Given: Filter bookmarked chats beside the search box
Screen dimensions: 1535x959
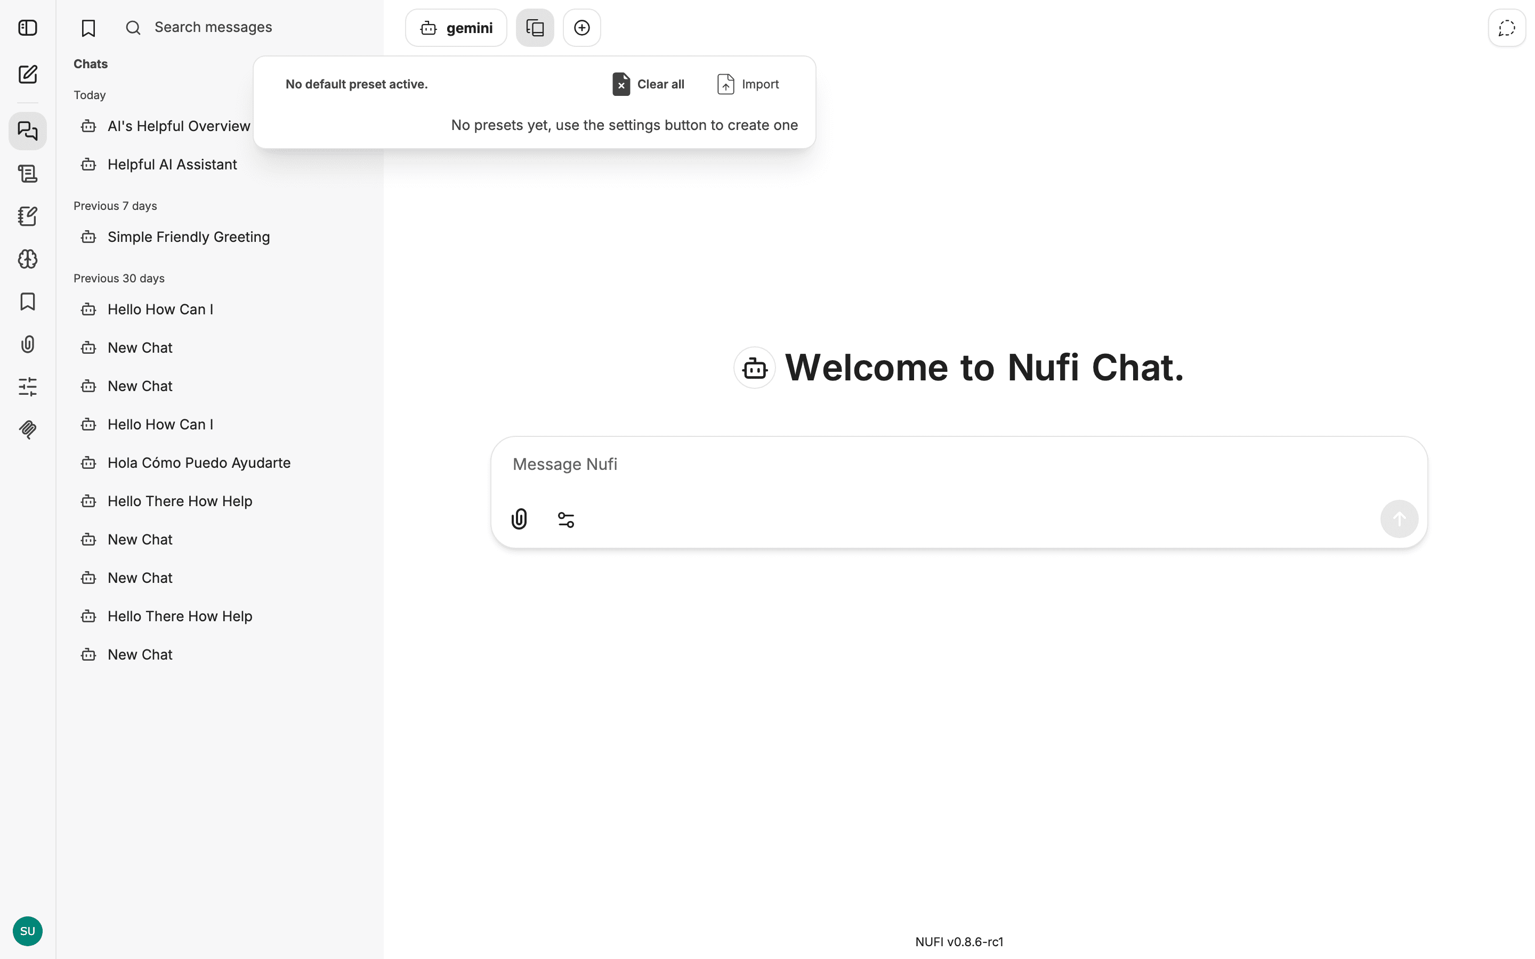Looking at the screenshot, I should pyautogui.click(x=88, y=28).
